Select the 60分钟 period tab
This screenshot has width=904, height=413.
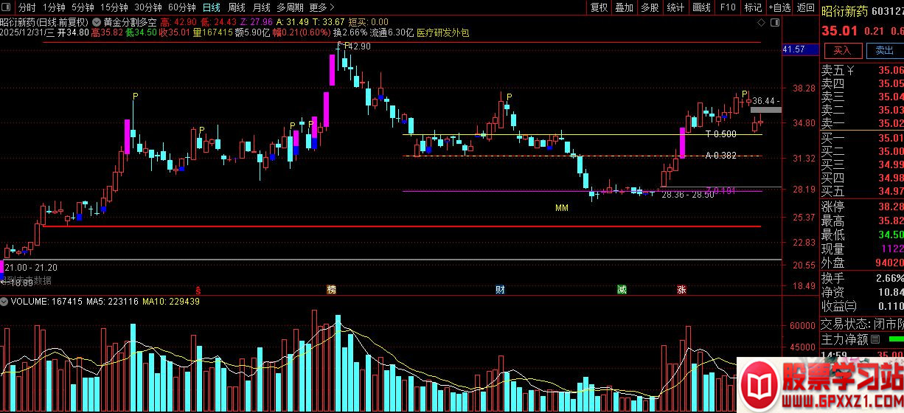pos(181,7)
